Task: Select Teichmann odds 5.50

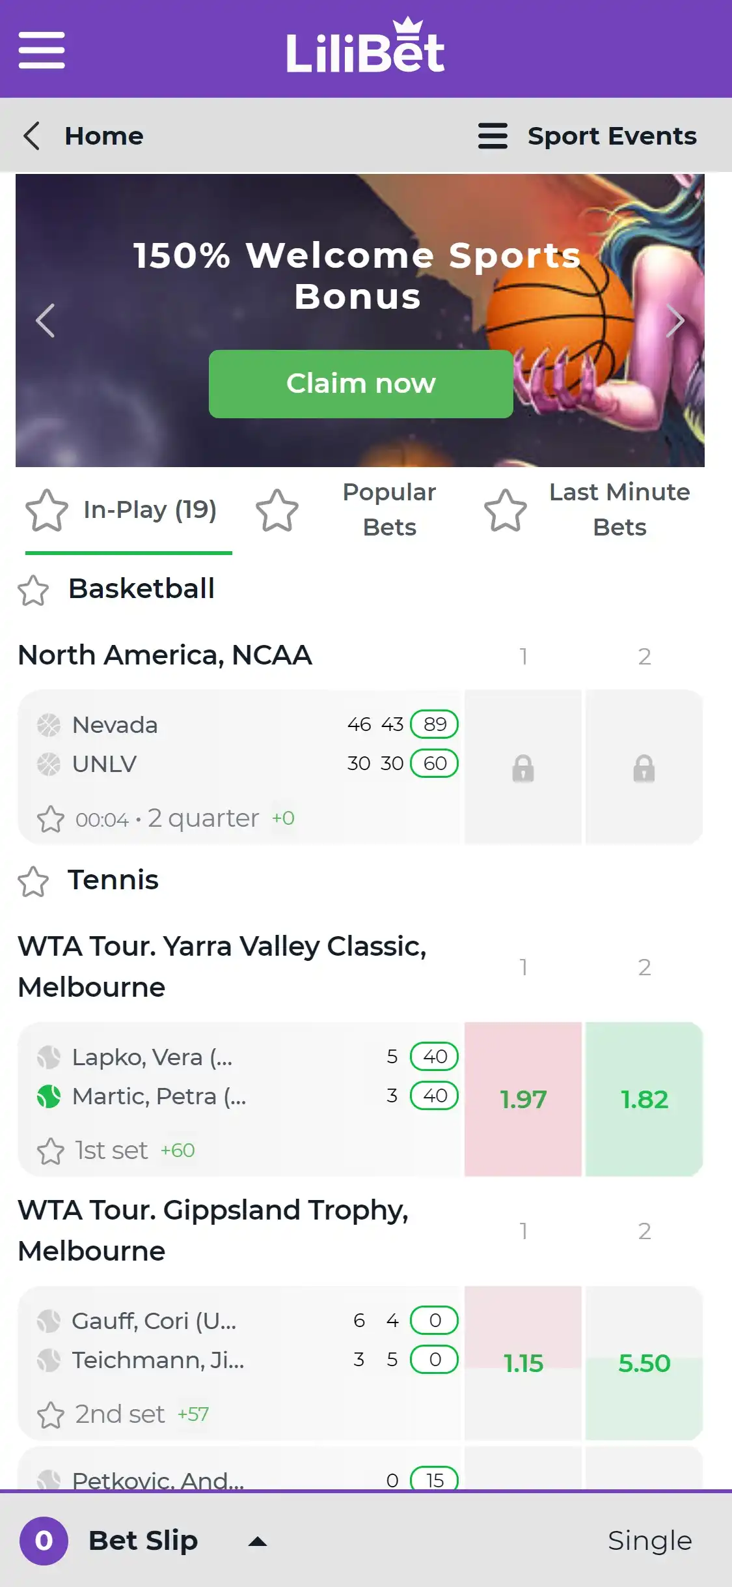Action: [644, 1363]
